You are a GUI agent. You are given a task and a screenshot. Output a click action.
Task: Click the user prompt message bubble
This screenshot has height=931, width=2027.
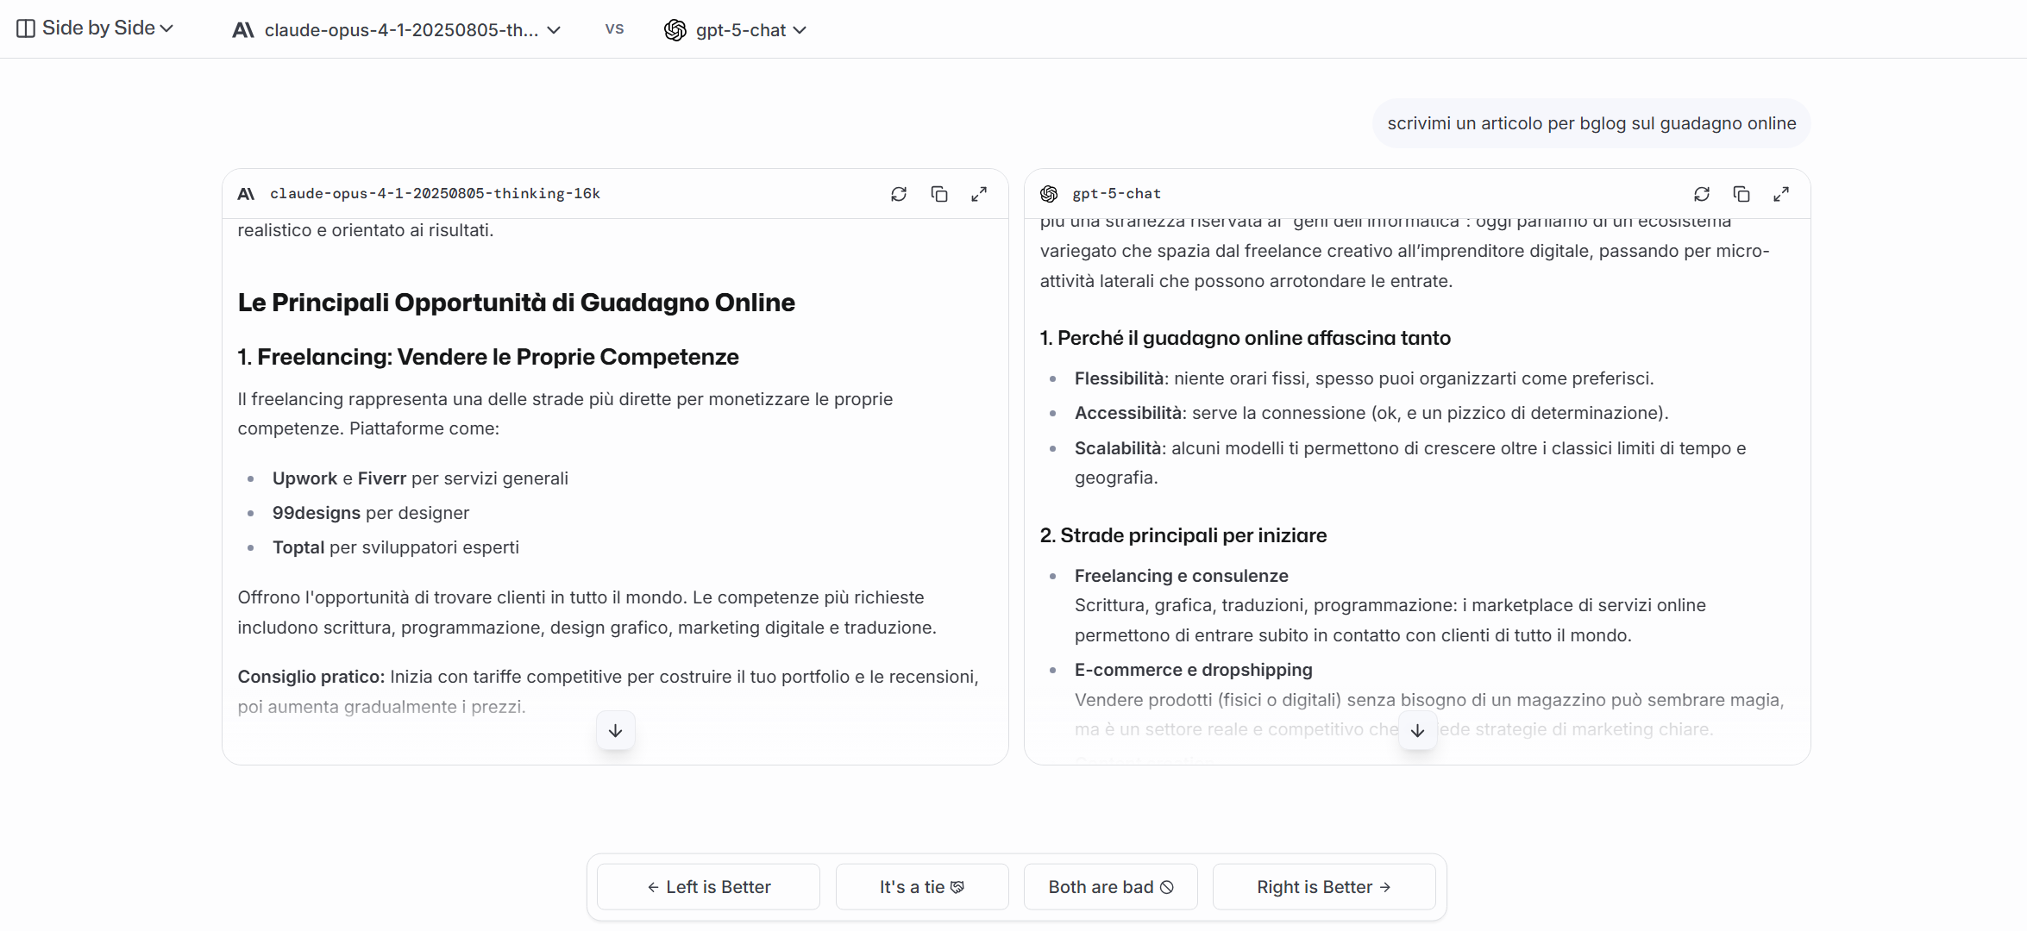(1591, 123)
